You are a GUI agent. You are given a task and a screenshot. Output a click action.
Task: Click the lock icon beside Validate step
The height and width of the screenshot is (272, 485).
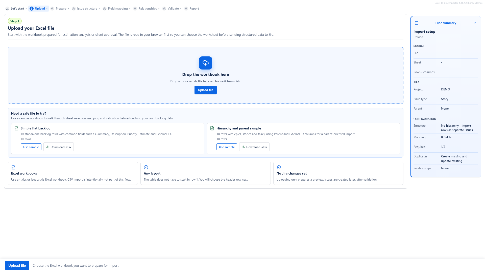click(164, 9)
